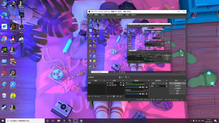Image resolution: width=219 pixels, height=123 pixels.
Task: Select the WPS 2019 desktop icon
Action: click(x=4, y=74)
